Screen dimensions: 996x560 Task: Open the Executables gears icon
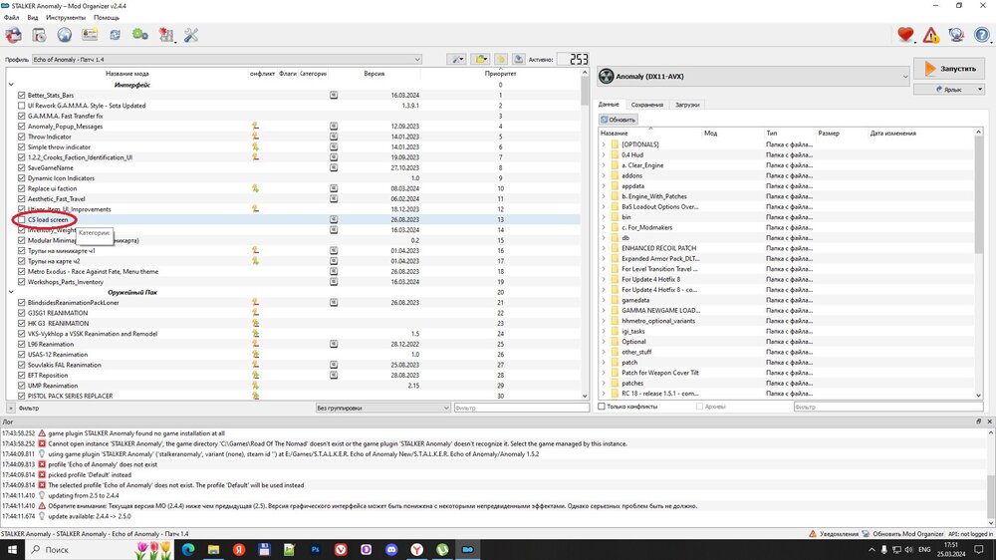140,35
